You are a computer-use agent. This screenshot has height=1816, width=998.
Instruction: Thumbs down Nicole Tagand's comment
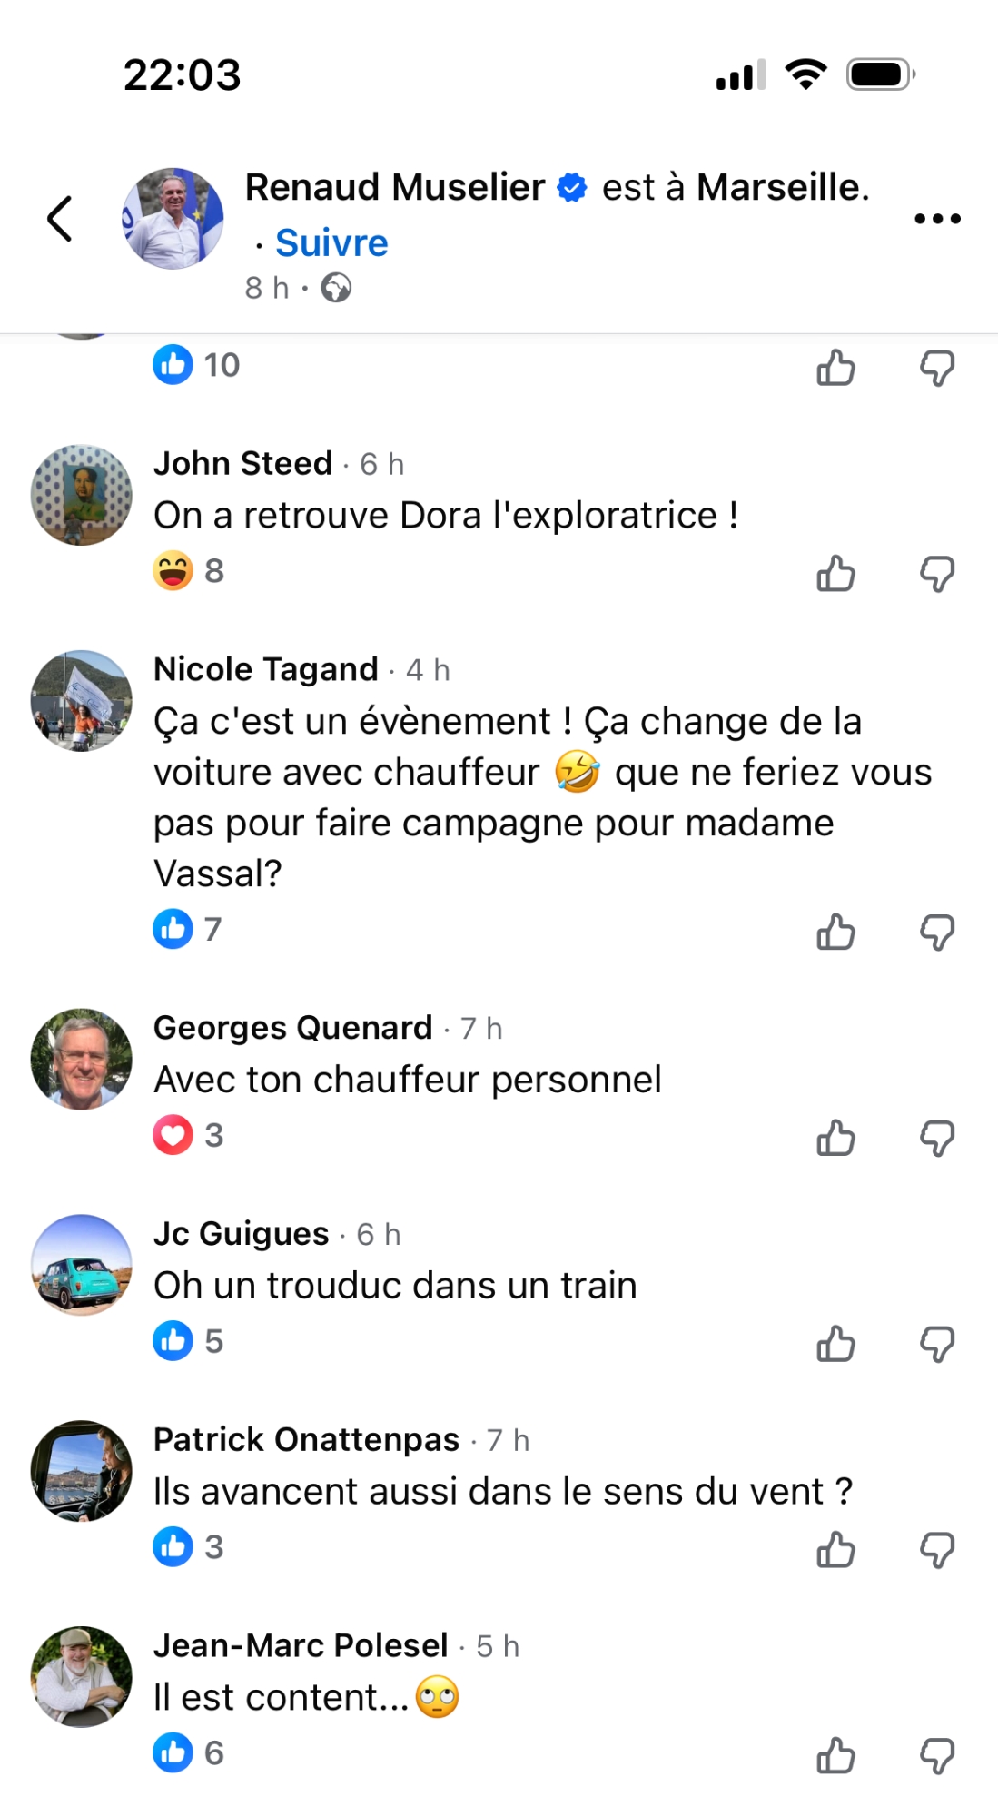937,933
